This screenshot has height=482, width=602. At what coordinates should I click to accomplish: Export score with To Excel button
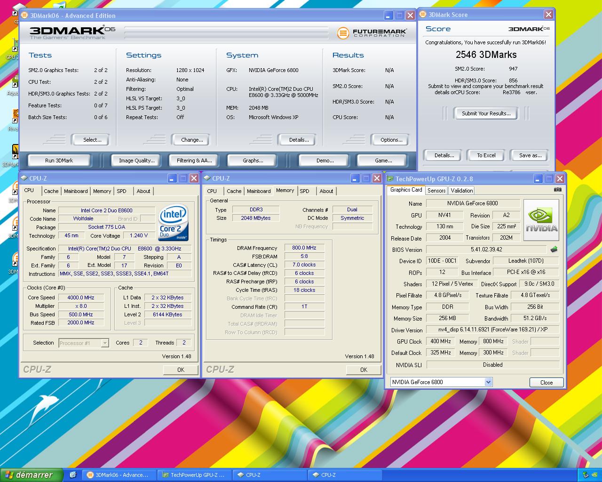(486, 155)
